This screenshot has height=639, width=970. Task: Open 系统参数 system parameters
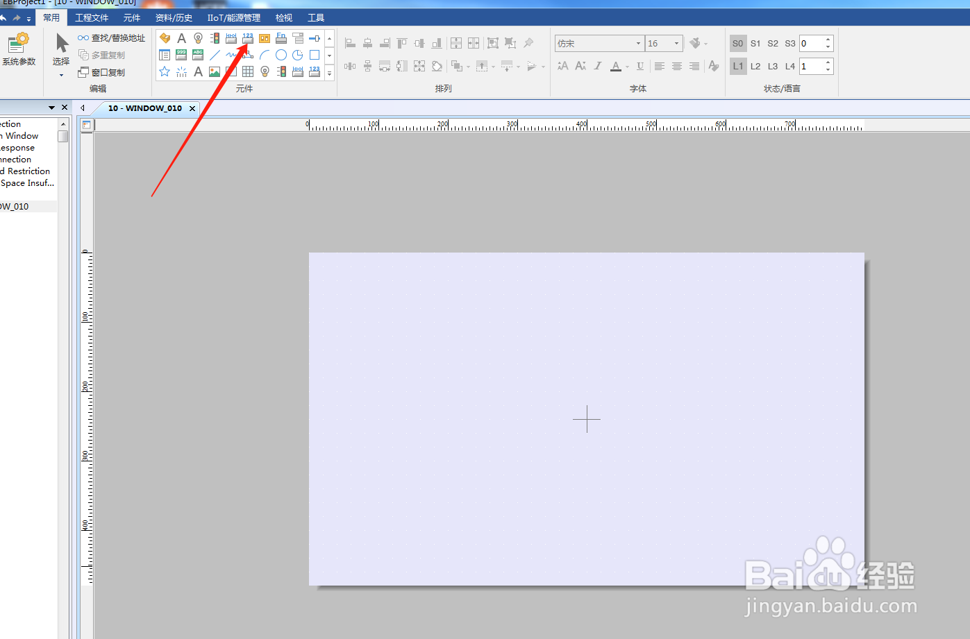point(19,50)
